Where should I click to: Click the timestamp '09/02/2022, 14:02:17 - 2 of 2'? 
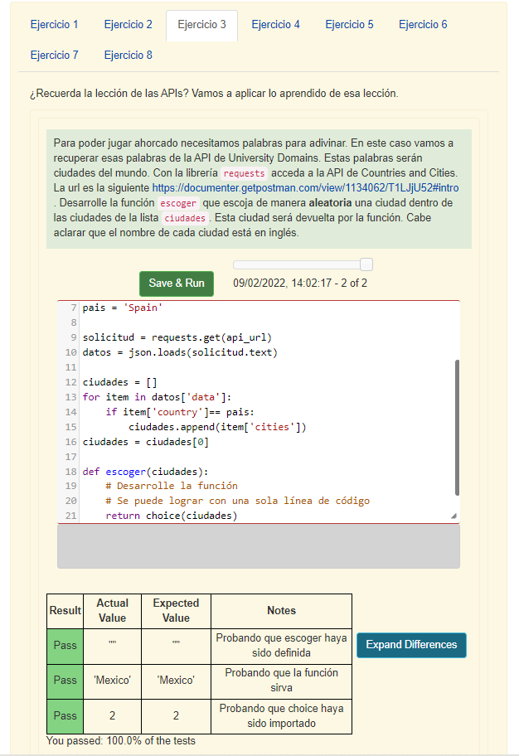pyautogui.click(x=300, y=283)
